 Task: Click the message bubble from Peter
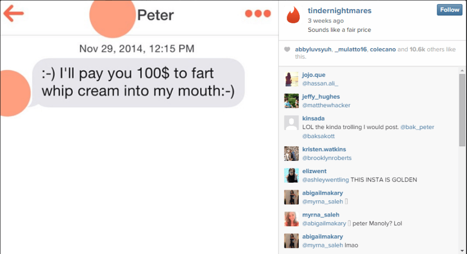tap(138, 82)
